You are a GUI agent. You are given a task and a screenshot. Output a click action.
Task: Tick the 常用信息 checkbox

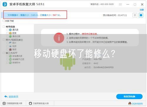point(4,27)
